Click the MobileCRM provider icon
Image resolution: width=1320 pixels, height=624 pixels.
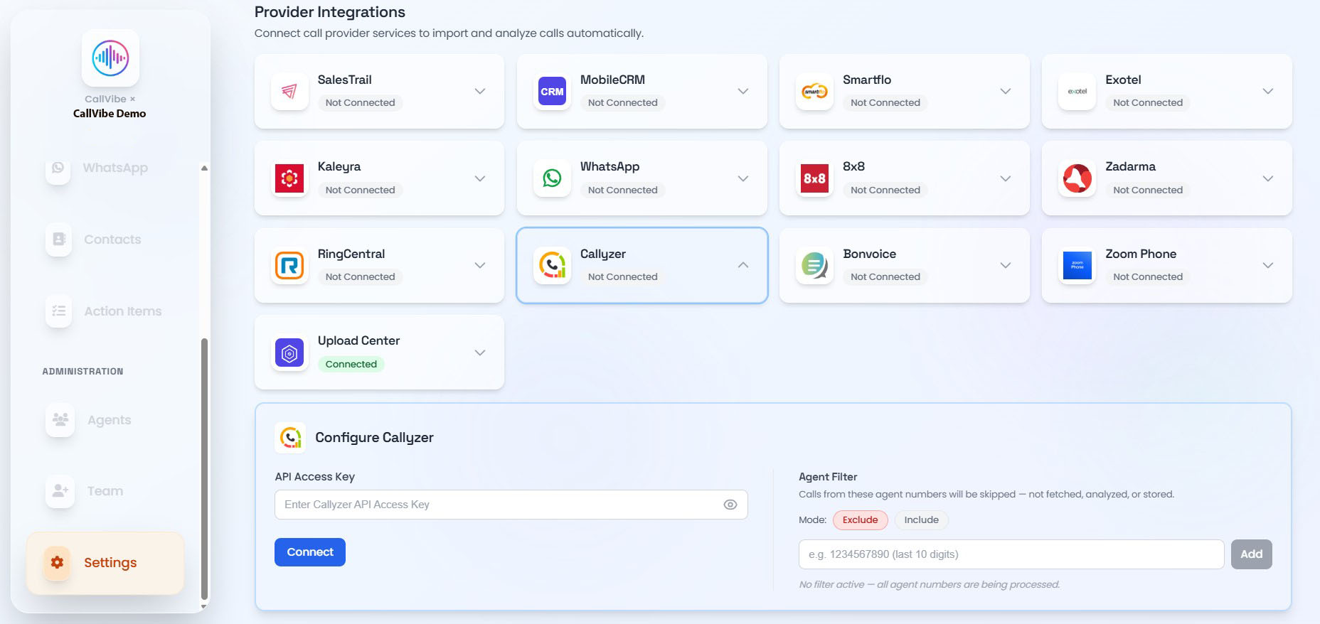[552, 92]
